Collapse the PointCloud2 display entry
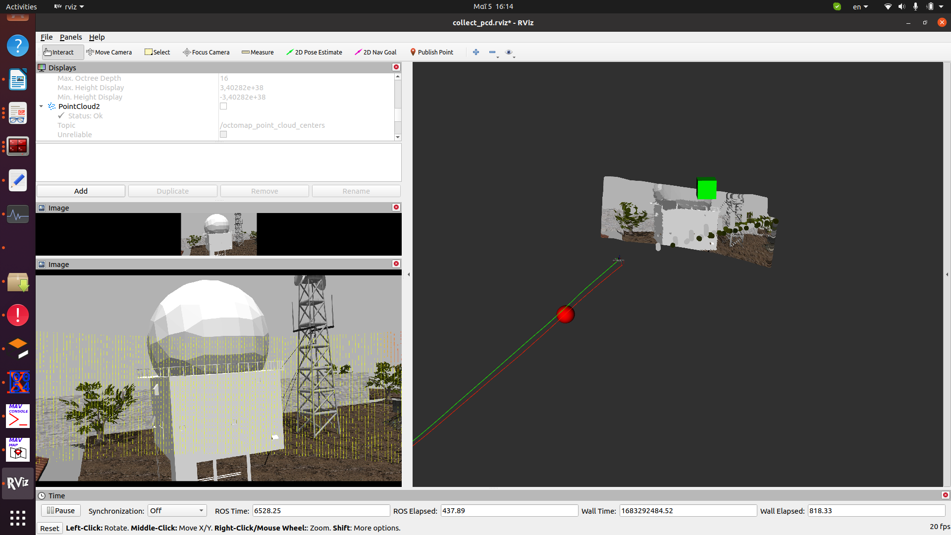The width and height of the screenshot is (951, 535). click(x=41, y=106)
